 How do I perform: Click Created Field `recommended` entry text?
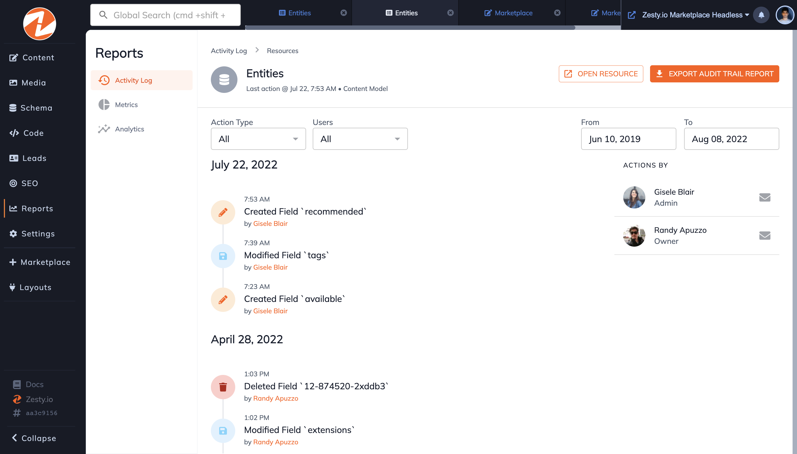tap(305, 212)
